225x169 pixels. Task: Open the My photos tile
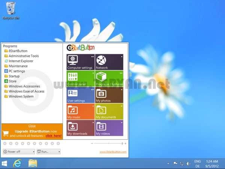[109, 95]
